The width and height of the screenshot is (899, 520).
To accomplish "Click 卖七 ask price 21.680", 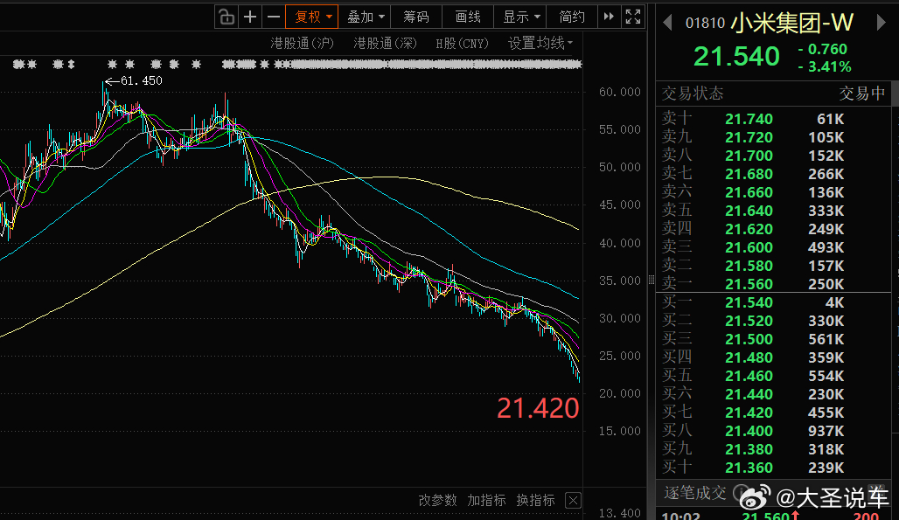I will coord(749,174).
